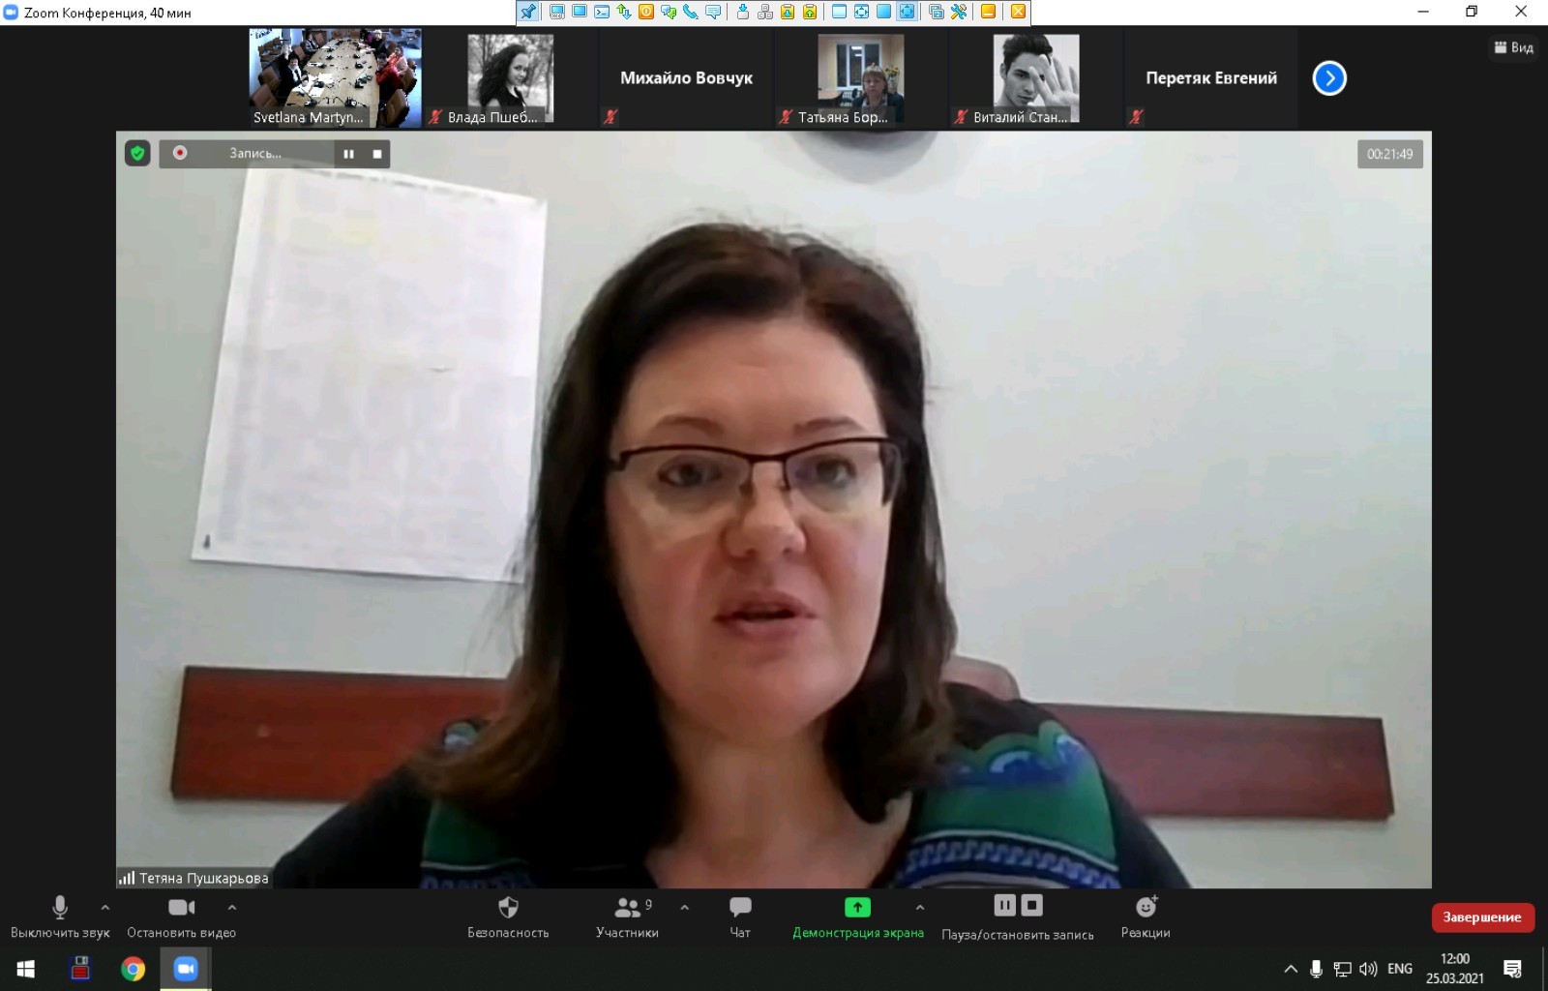This screenshot has width=1548, height=991.
Task: Select Влада Пшеб... participant thumbnail
Action: coord(511,78)
